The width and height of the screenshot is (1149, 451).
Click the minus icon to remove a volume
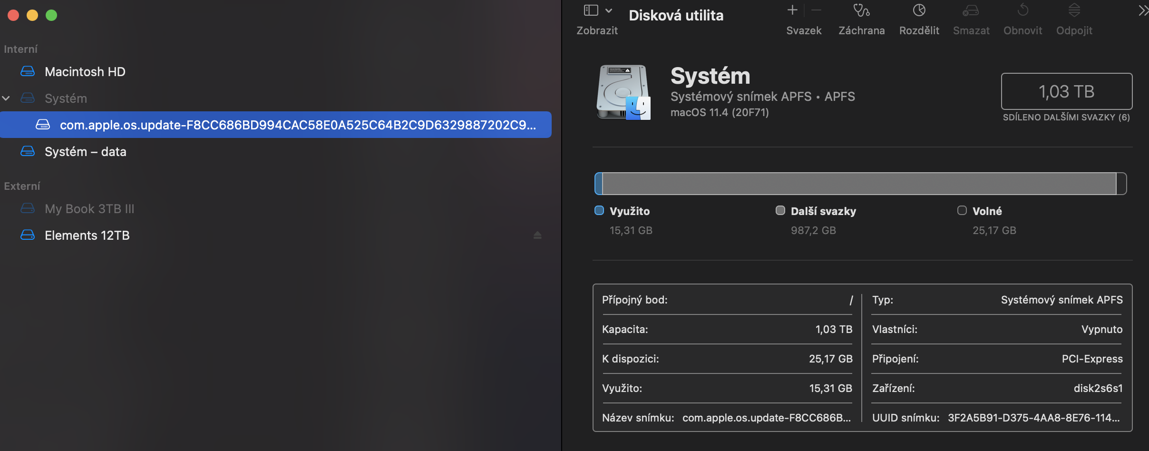(816, 10)
